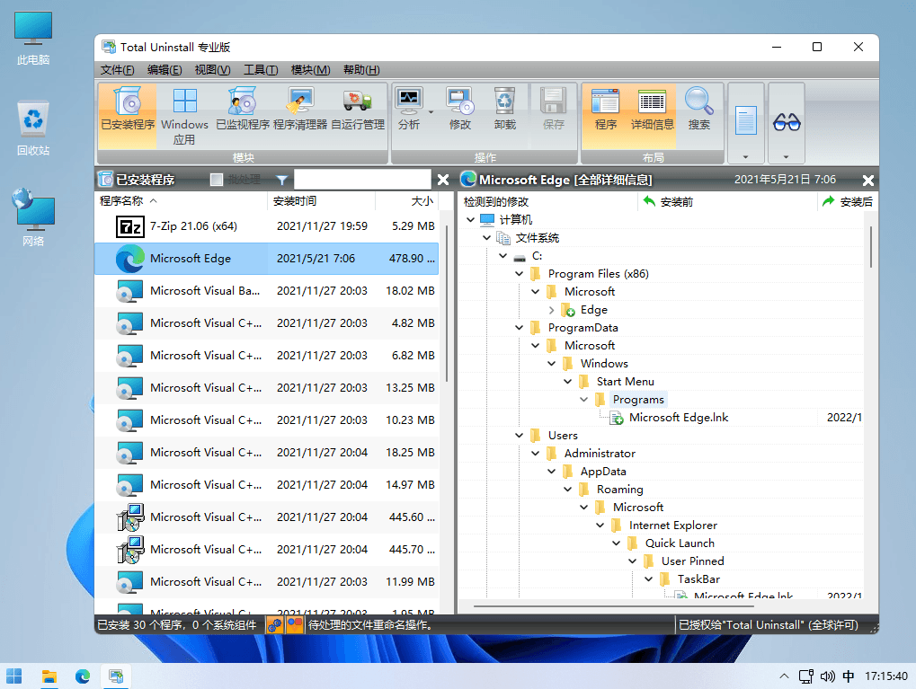Clear the program filter with X
Screen dimensions: 916x689
coord(443,180)
